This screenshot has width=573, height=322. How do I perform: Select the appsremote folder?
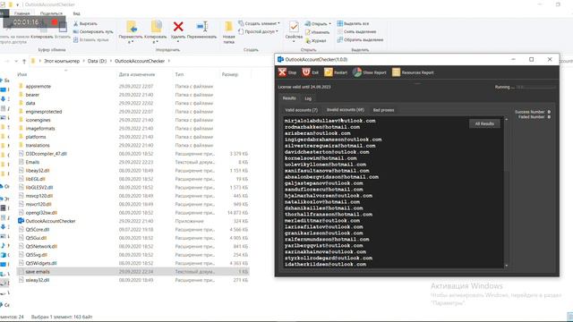click(38, 86)
